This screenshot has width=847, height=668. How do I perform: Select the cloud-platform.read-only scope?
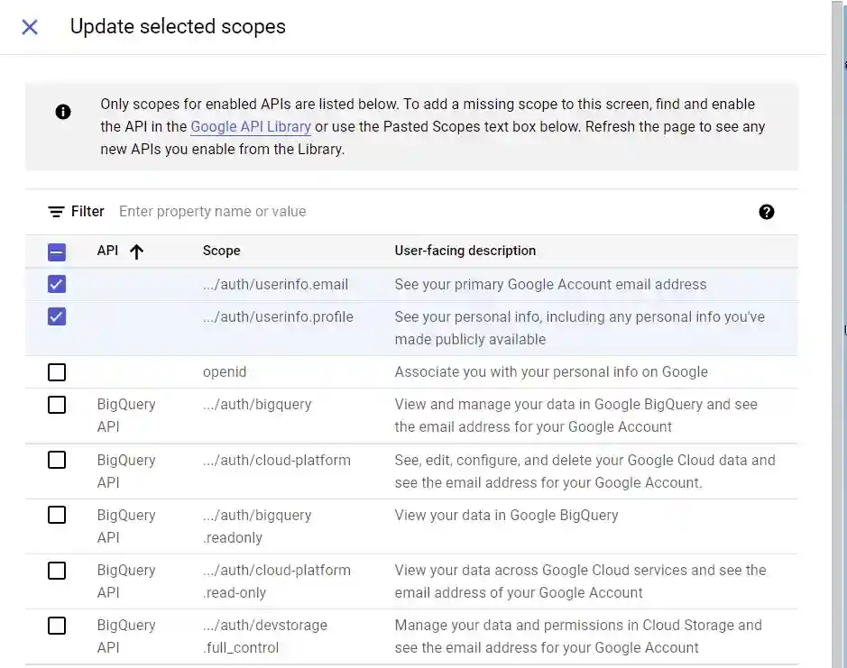tap(57, 570)
